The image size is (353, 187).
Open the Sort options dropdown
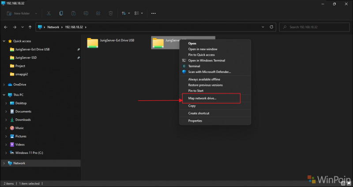[x=126, y=13]
